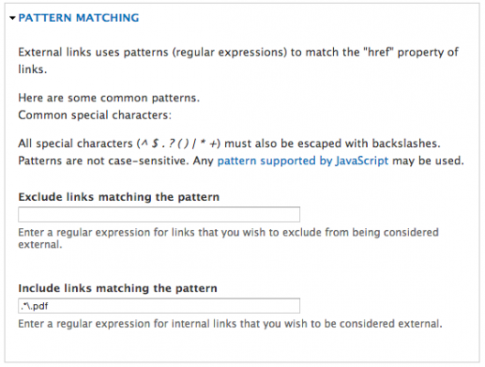Click the italic special characters list
Viewport: 485px width, 367px height.
coord(179,143)
